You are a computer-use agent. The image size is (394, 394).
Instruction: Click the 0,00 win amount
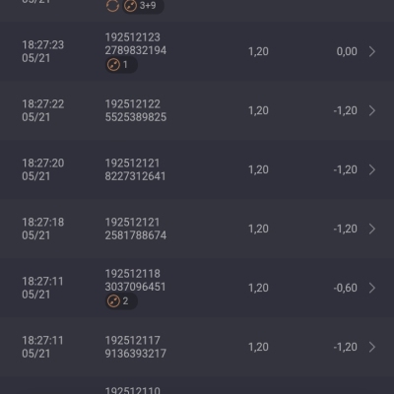[x=347, y=51]
